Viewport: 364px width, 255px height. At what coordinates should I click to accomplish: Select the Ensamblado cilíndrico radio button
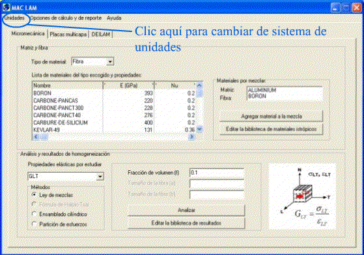click(34, 214)
